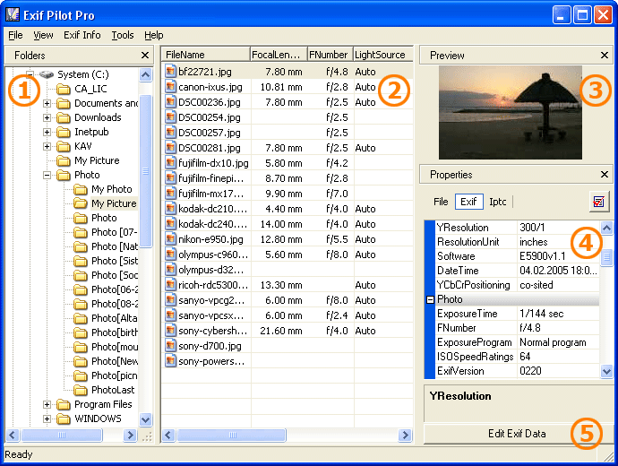
Task: Collapse the Photo folder tree node
Action: click(x=47, y=175)
